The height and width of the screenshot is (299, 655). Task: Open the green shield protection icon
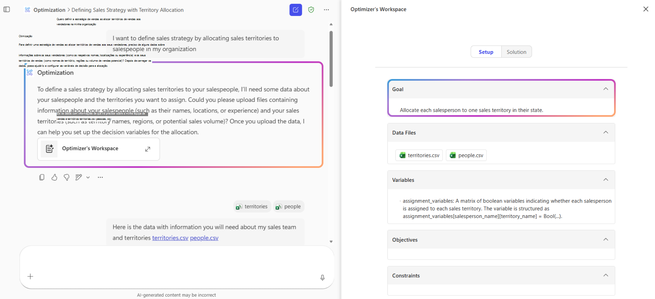point(311,10)
